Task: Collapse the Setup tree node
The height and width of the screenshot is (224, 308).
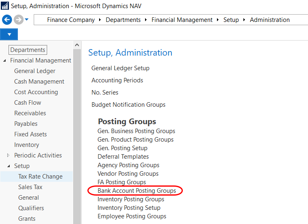Action: [x=9, y=166]
